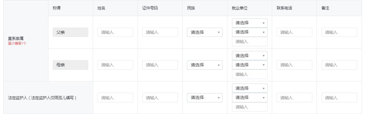Screen dimensions: 365x114
Task: Click the 证件号码 column header
Action: click(x=150, y=8)
